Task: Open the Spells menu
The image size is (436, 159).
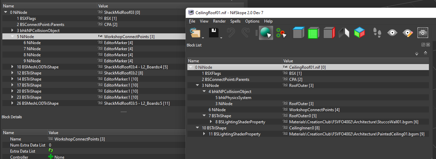Action: click(x=235, y=21)
